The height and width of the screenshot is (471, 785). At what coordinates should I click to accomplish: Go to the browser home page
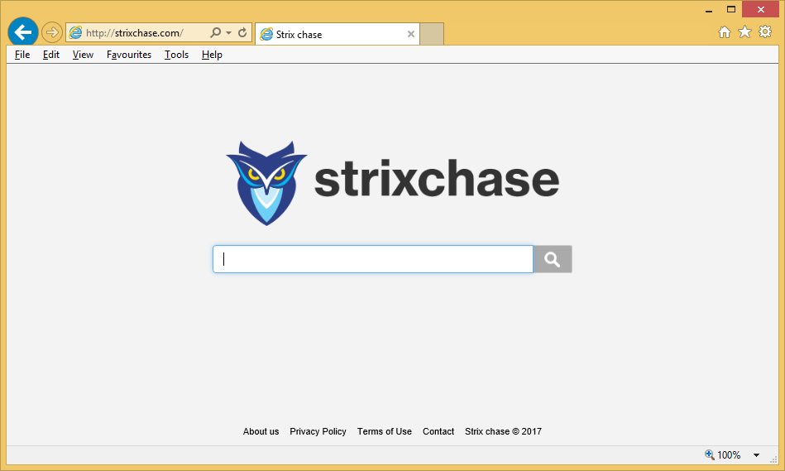coord(725,32)
